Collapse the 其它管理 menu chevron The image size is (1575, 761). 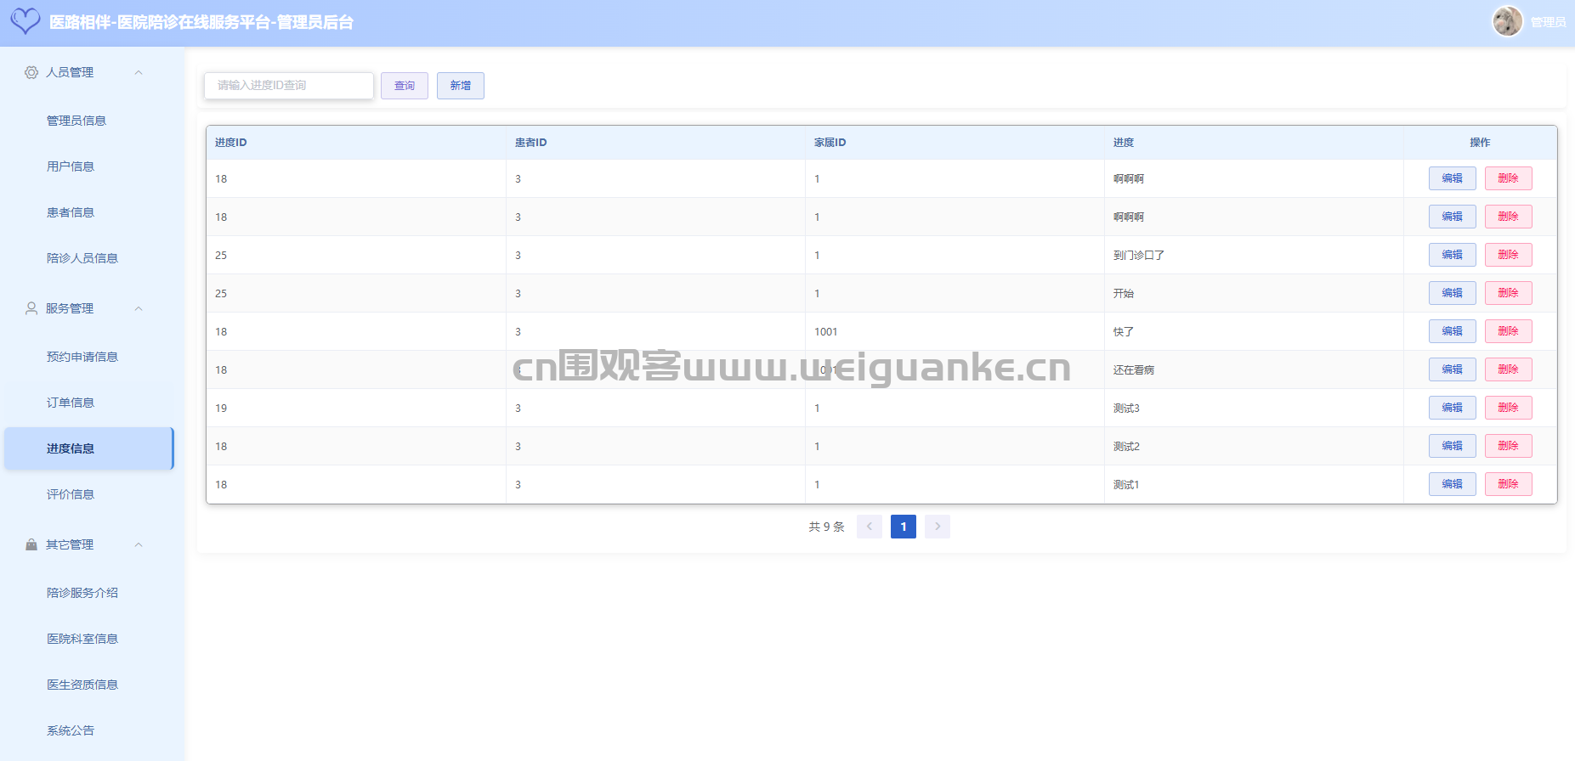click(x=139, y=545)
